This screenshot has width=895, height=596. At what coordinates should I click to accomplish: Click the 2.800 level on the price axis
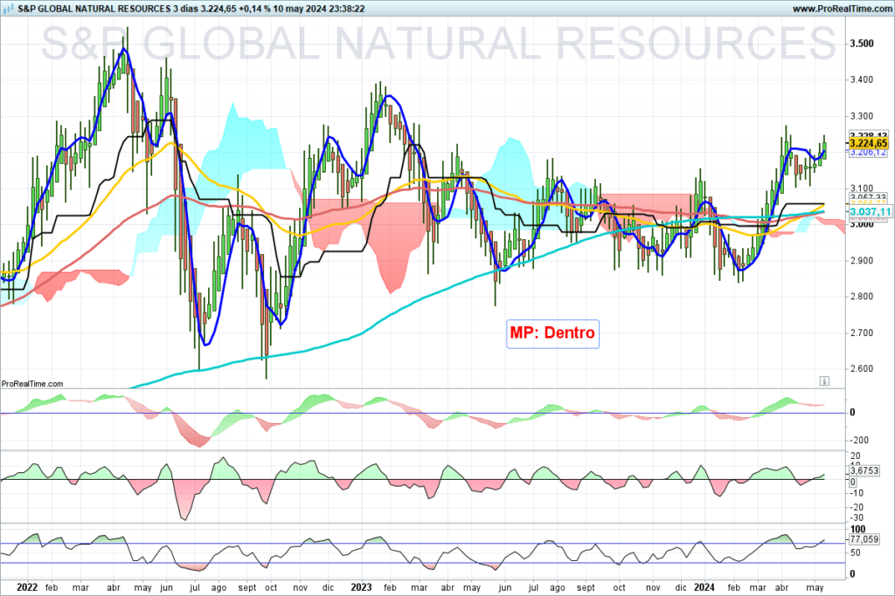click(x=862, y=297)
